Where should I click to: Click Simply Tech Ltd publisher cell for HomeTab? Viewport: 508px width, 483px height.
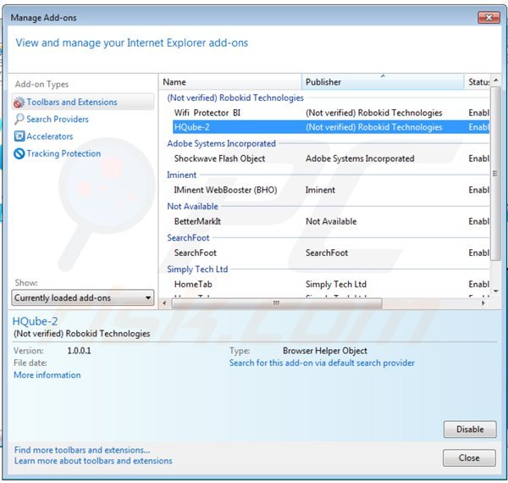tap(336, 284)
